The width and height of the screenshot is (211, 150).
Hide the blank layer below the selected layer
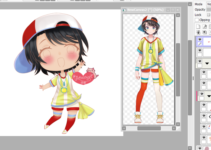click(200, 50)
